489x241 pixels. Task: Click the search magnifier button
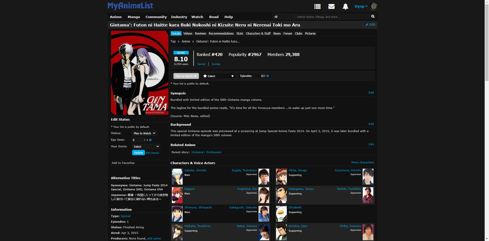click(x=373, y=17)
